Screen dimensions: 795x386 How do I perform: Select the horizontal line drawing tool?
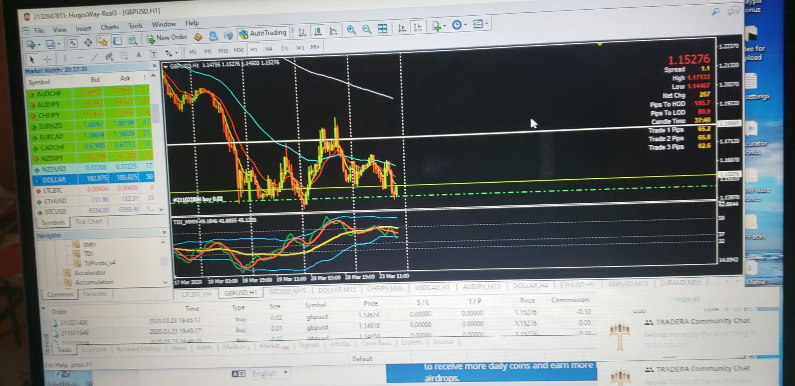(x=80, y=58)
